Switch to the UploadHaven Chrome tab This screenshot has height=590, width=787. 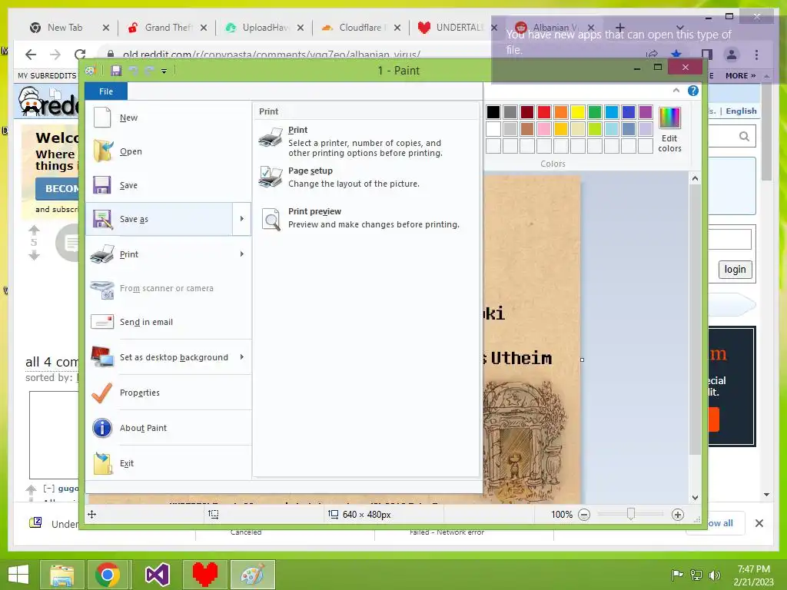coord(265,28)
